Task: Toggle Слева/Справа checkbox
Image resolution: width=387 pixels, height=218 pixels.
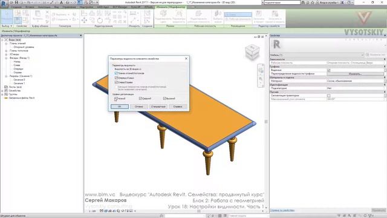Action: click(x=116, y=82)
